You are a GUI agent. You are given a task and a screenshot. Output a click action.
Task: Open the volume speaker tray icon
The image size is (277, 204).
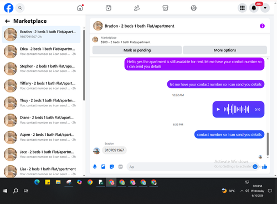[247, 191]
